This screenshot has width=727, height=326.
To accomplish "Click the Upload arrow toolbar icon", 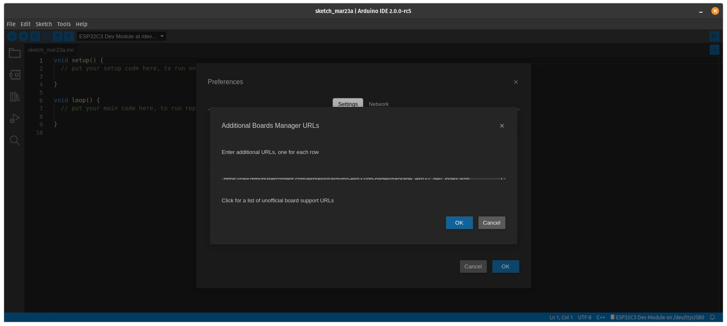I will pyautogui.click(x=24, y=36).
